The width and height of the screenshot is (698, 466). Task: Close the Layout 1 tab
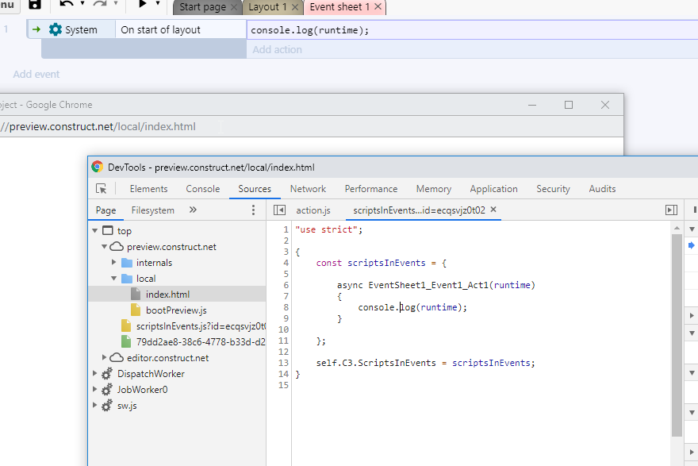point(295,7)
